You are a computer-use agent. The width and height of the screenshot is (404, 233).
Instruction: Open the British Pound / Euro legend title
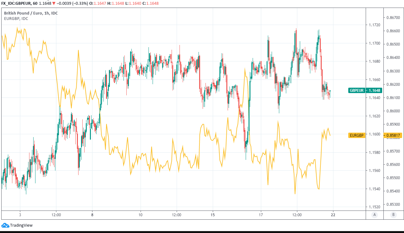click(x=31, y=13)
